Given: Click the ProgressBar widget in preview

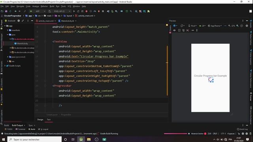Looking at the screenshot, I should (211, 80).
